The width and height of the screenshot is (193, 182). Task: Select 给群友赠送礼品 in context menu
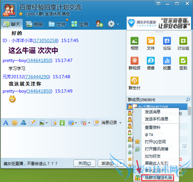(x=158, y=178)
